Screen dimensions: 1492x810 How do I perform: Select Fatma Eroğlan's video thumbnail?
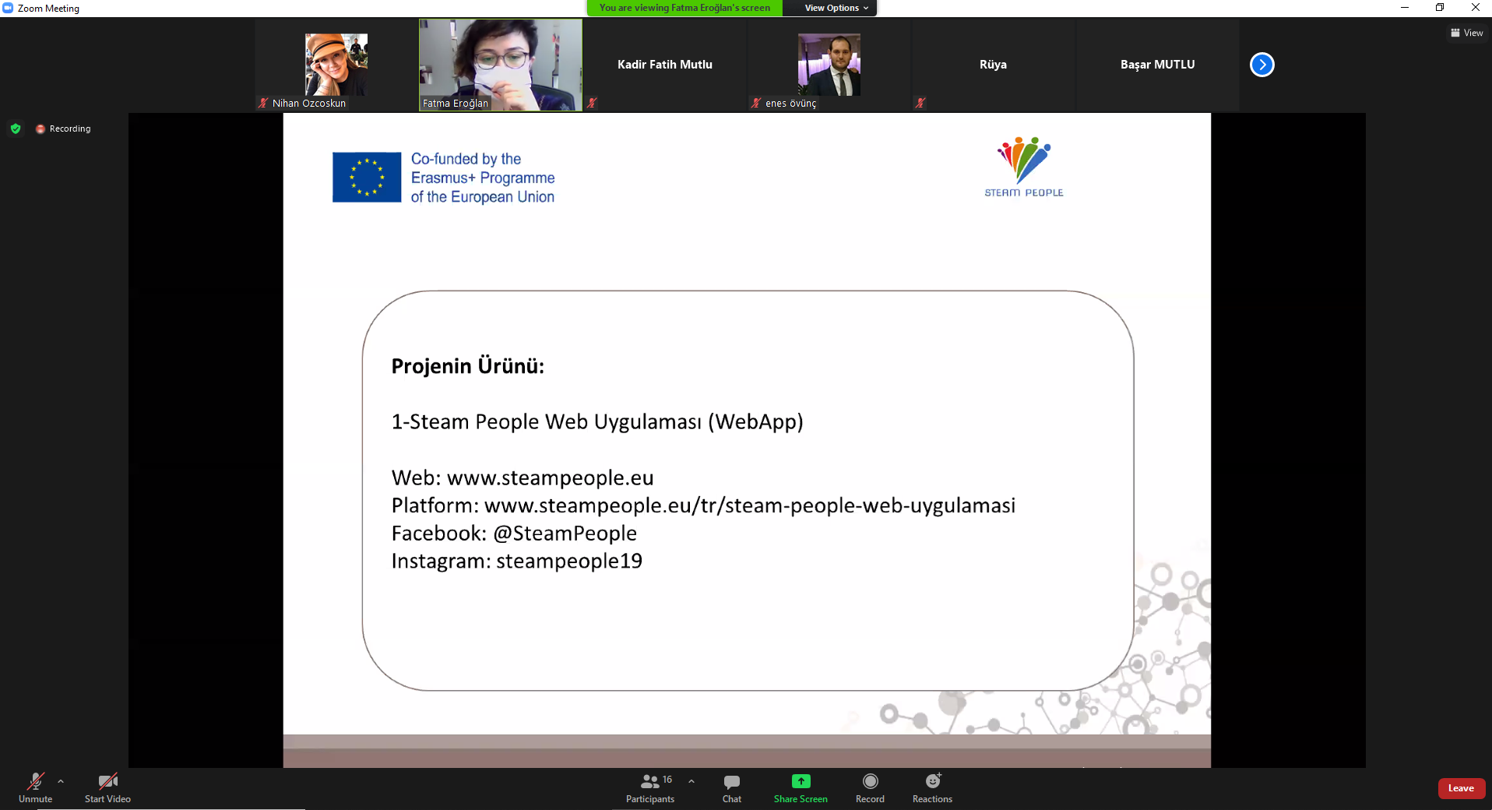pyautogui.click(x=501, y=65)
